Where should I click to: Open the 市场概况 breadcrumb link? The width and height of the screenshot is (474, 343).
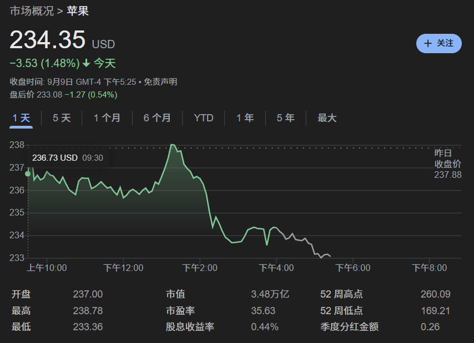(32, 11)
